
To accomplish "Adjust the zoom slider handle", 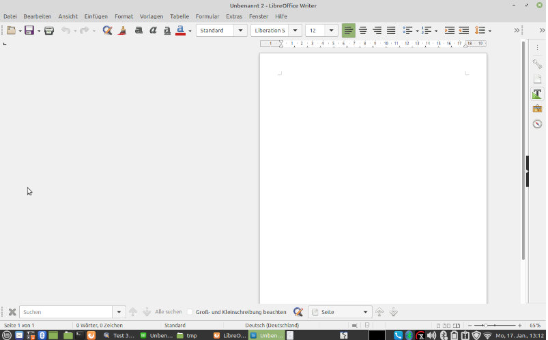I will tap(485, 325).
